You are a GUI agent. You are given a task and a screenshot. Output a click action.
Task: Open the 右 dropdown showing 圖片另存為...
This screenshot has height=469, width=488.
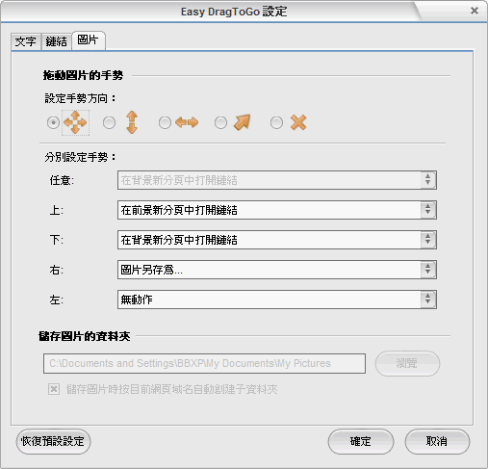tap(277, 270)
